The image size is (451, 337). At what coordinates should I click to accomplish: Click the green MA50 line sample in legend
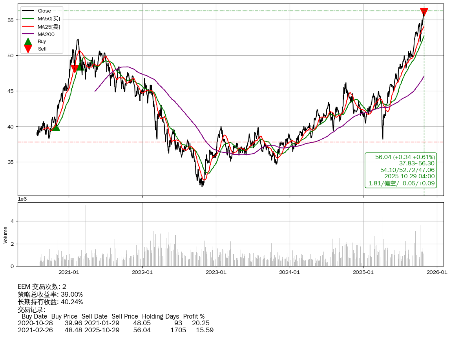28,19
